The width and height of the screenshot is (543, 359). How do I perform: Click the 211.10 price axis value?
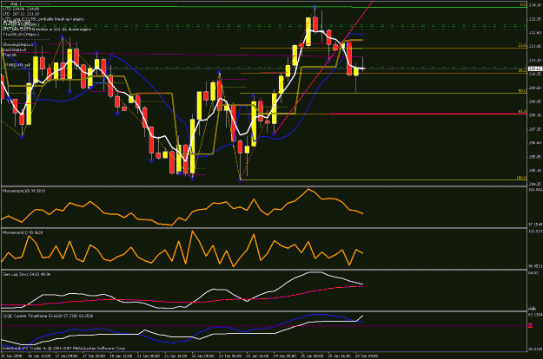click(x=535, y=61)
